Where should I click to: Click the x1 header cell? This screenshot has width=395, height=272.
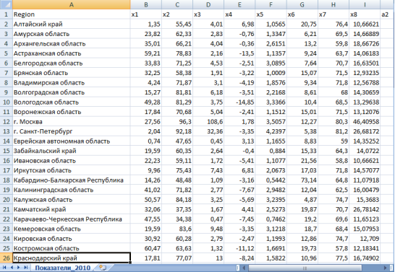coord(146,14)
